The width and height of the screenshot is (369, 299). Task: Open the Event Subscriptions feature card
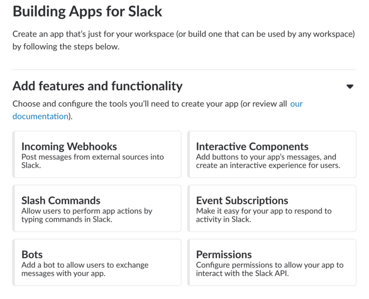[x=272, y=208]
